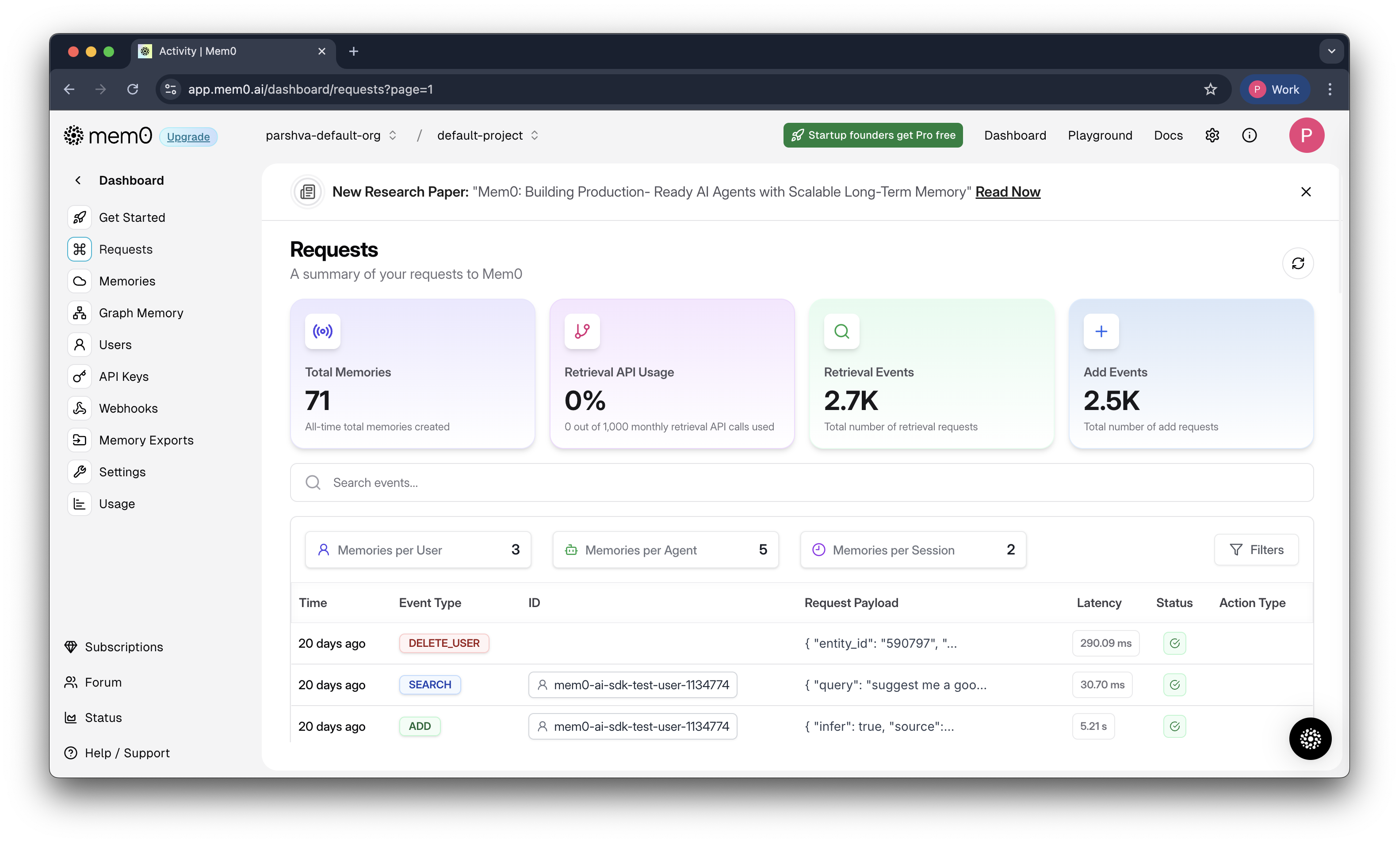Toggle the Memories per Agent filter card

[x=665, y=550]
